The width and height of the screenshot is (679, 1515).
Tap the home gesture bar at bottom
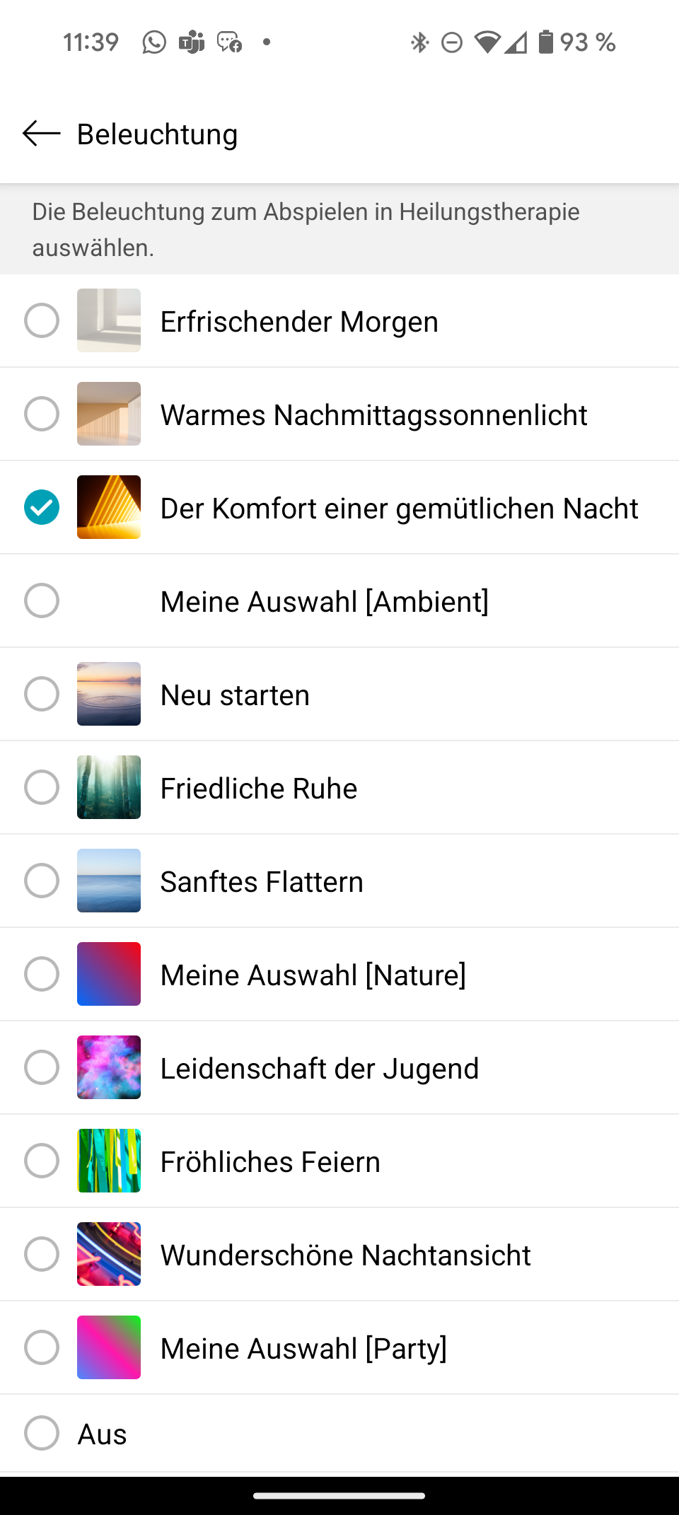[339, 1495]
